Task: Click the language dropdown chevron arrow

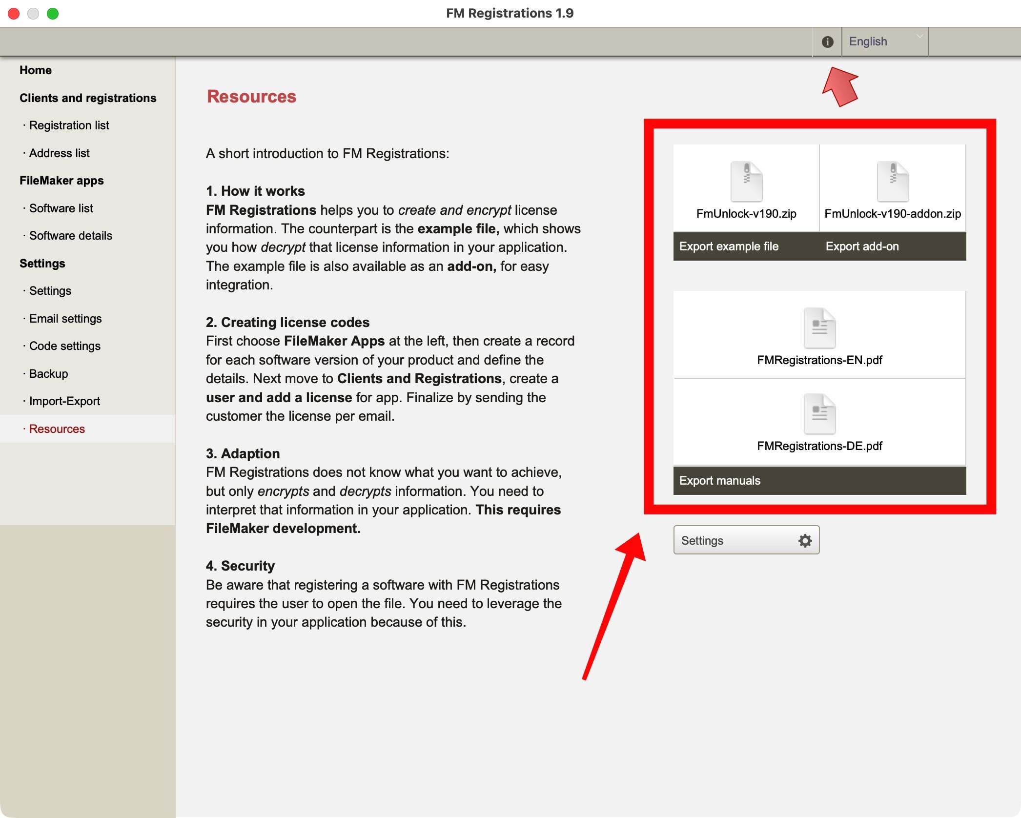Action: [x=919, y=37]
